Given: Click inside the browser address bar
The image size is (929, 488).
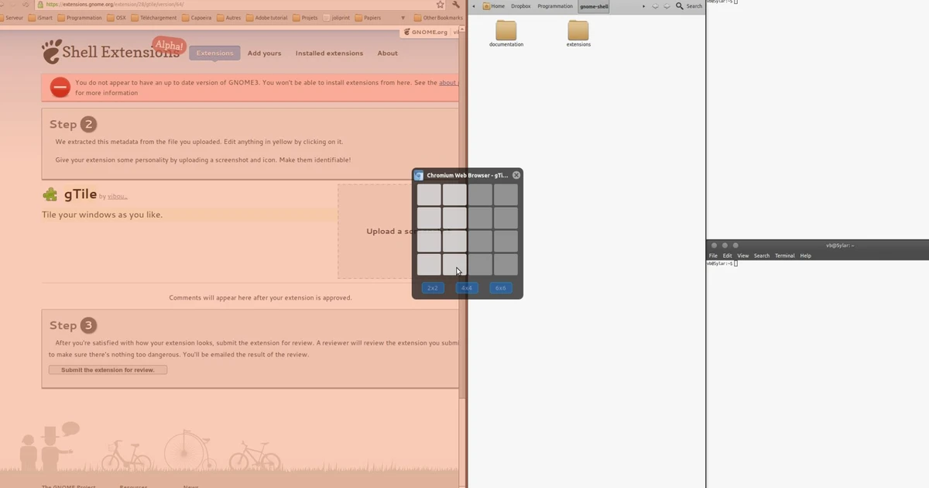Looking at the screenshot, I should [x=232, y=5].
